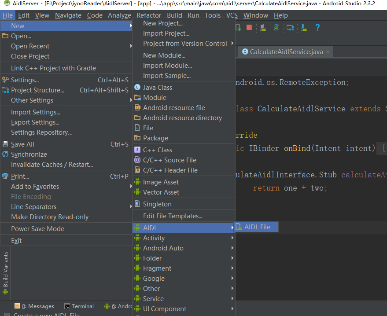Screen dimensions: 387x316
Task: Click the C++ Class icon
Action: tap(137, 150)
